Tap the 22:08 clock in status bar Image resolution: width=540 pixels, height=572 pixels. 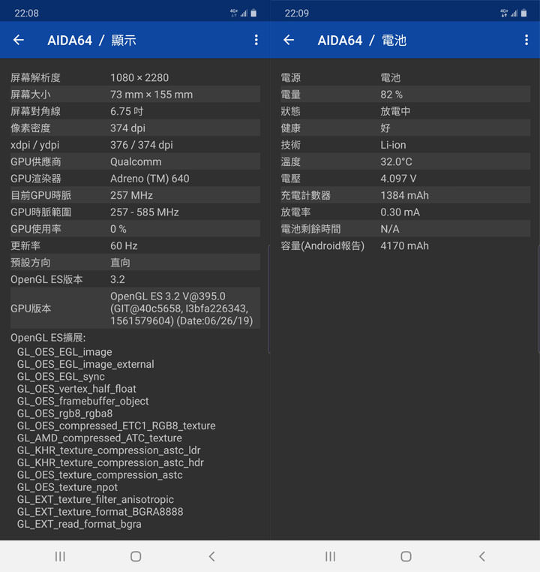pyautogui.click(x=26, y=14)
